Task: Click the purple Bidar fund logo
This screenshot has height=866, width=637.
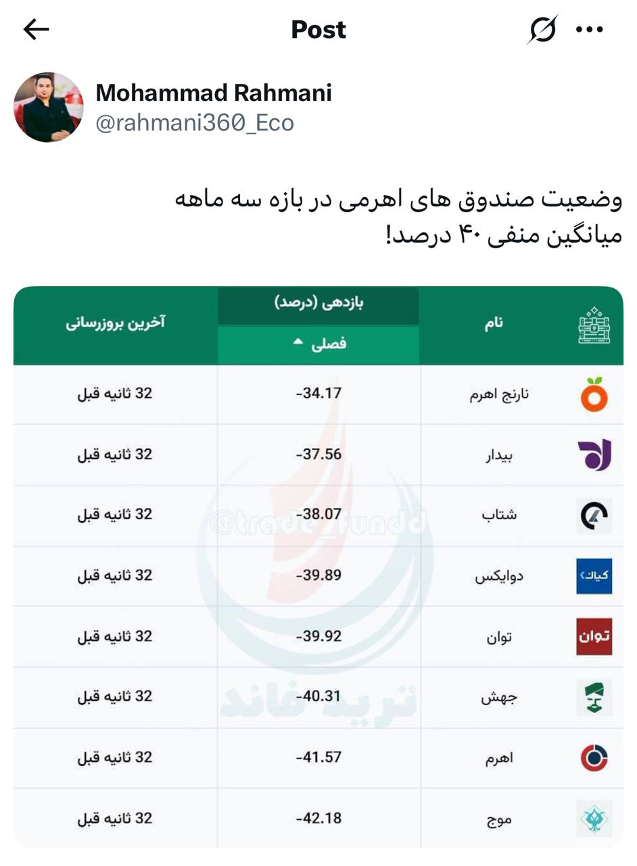Action: pyautogui.click(x=594, y=455)
